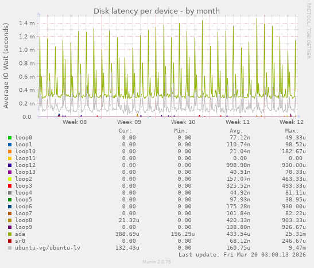This screenshot has height=268, width=314.
Task: Click sda maximum value 25.31m
Action: [296, 234]
